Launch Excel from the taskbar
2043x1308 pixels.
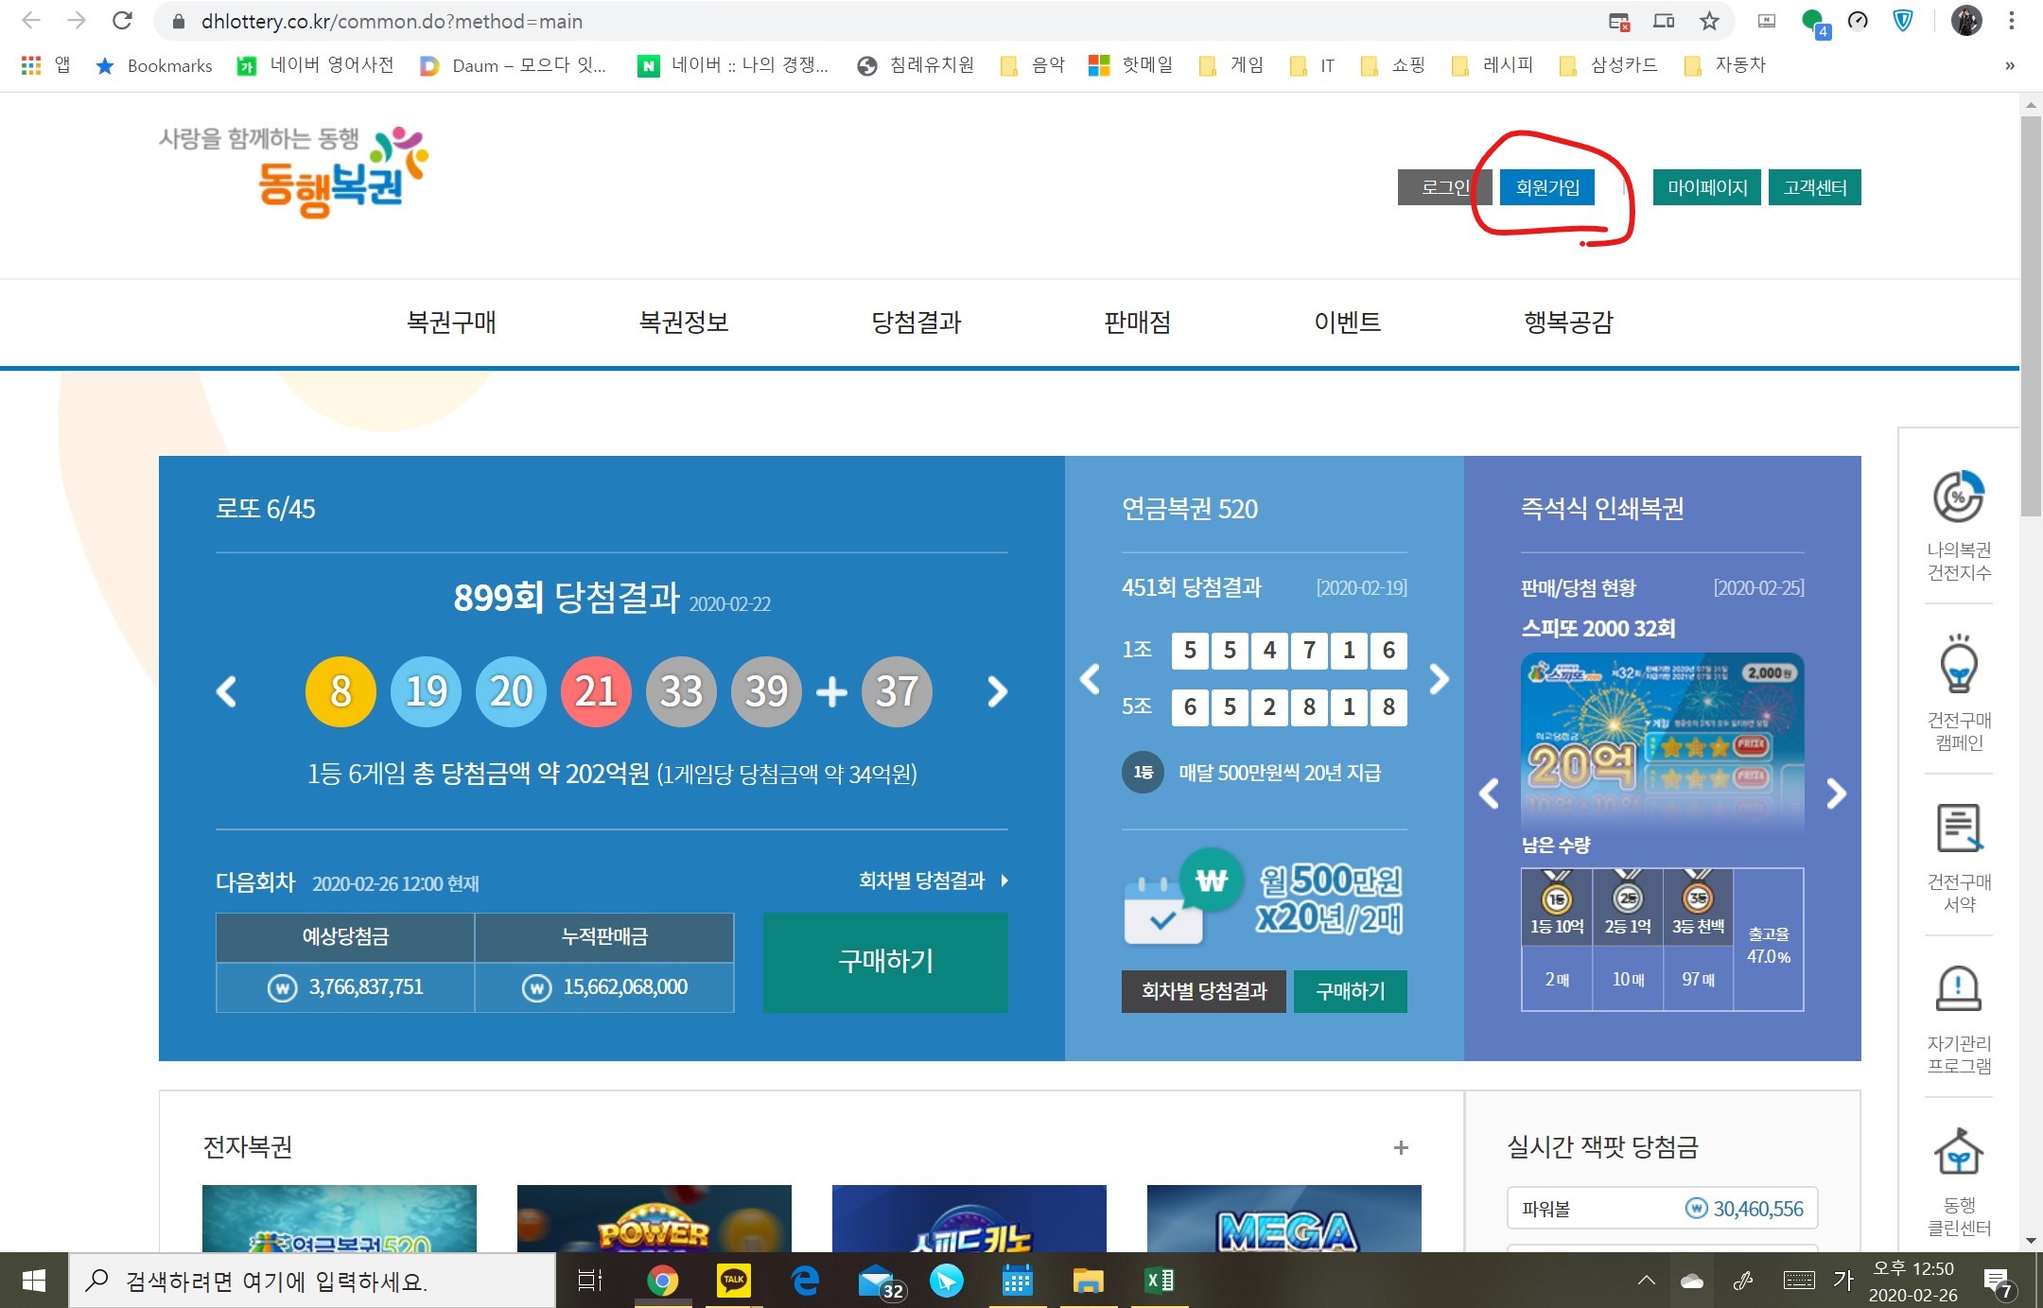1160,1281
